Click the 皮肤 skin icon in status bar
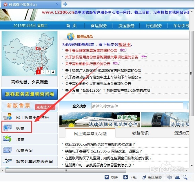 pyautogui.click(x=107, y=177)
